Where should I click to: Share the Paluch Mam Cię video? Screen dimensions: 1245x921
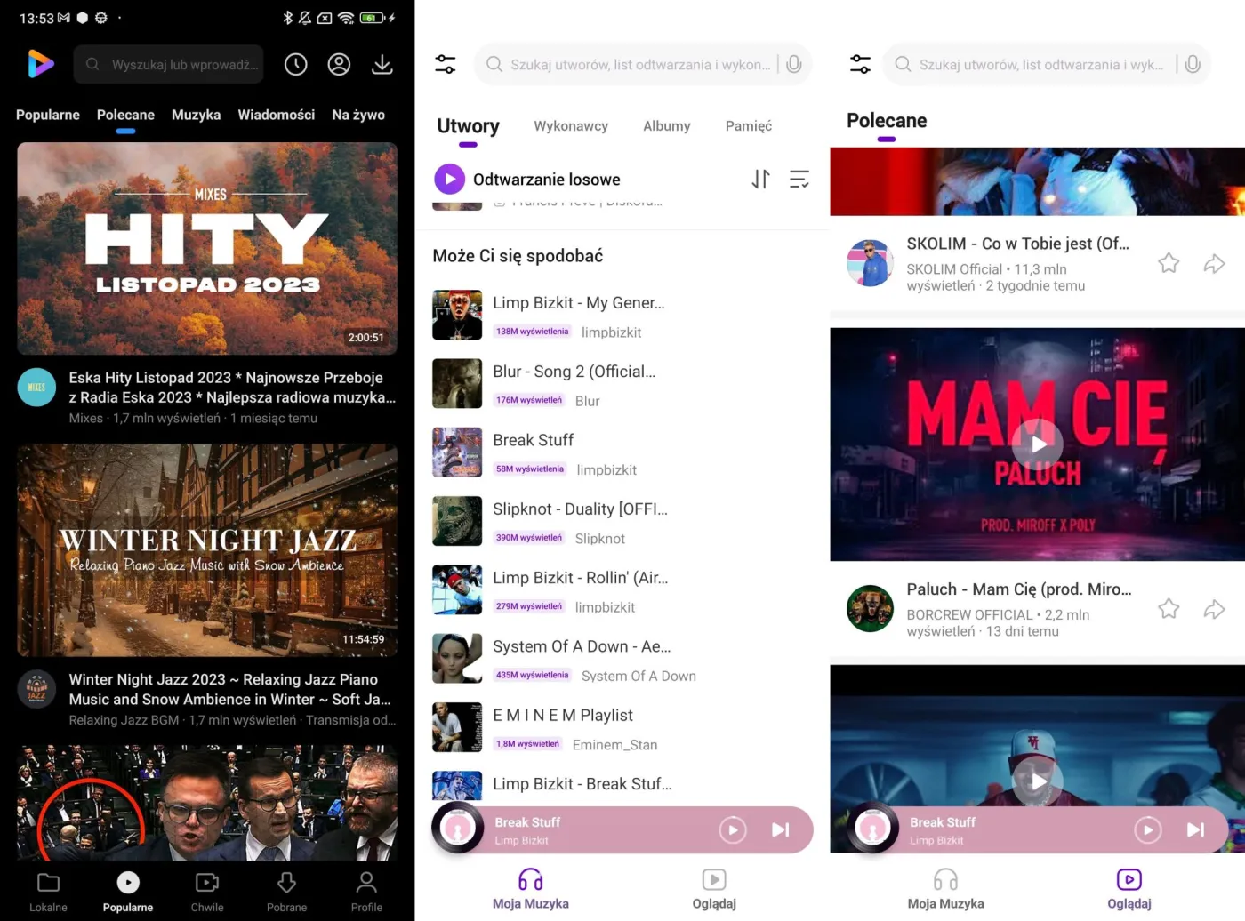[1214, 609]
